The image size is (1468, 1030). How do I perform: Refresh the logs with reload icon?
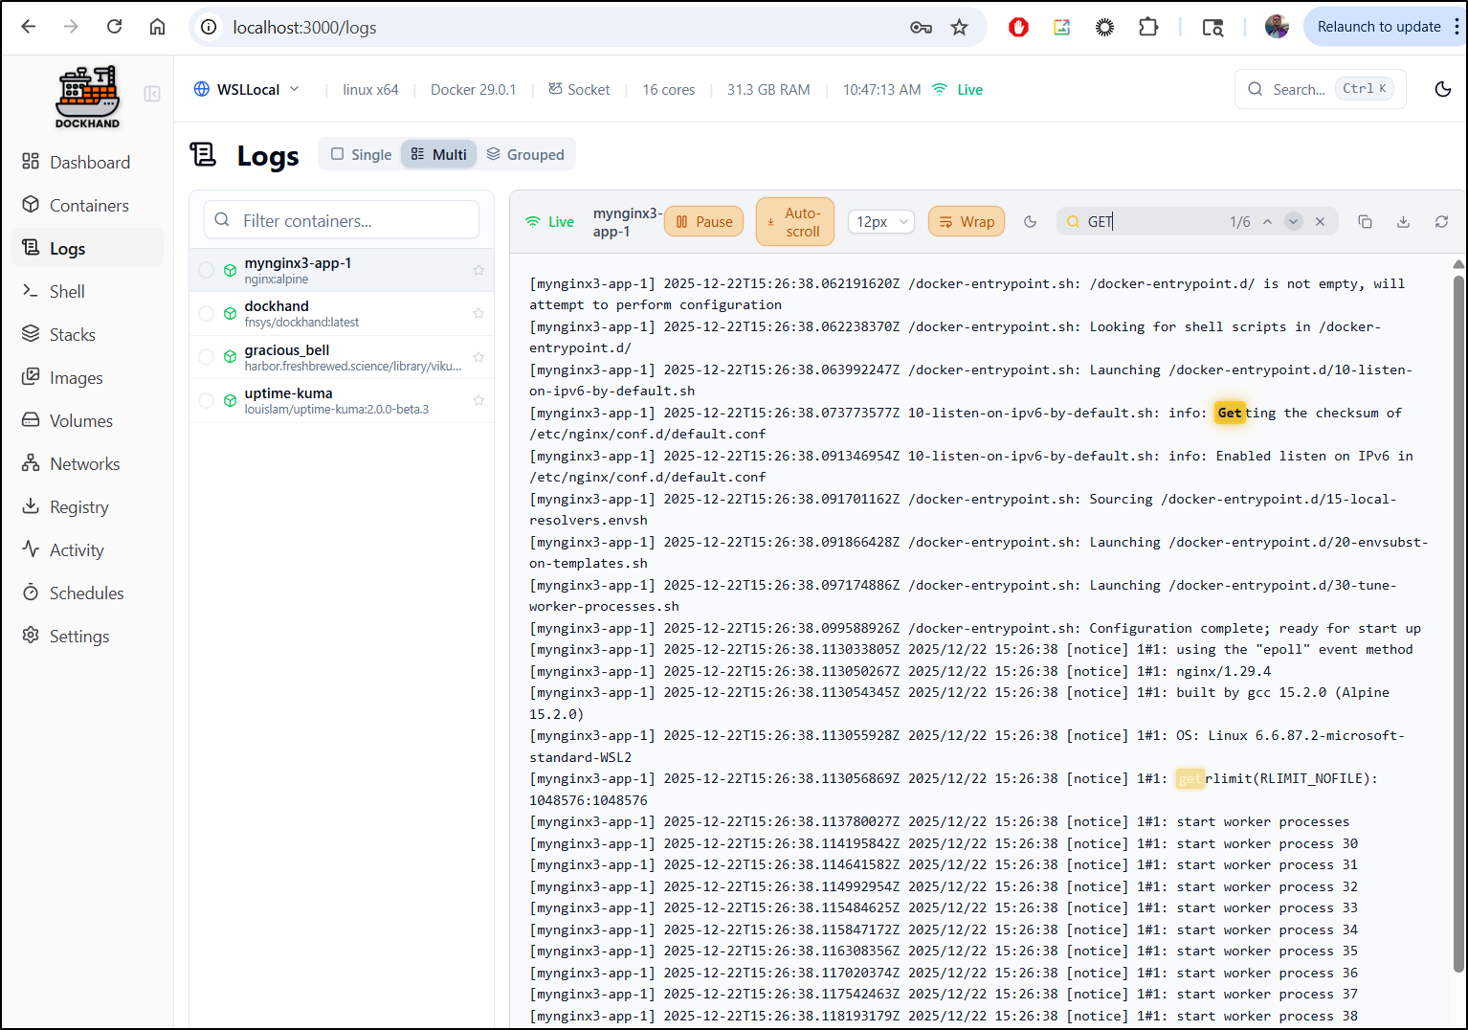point(1441,222)
